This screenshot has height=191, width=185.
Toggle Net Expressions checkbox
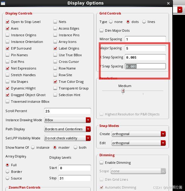coord(8,68)
